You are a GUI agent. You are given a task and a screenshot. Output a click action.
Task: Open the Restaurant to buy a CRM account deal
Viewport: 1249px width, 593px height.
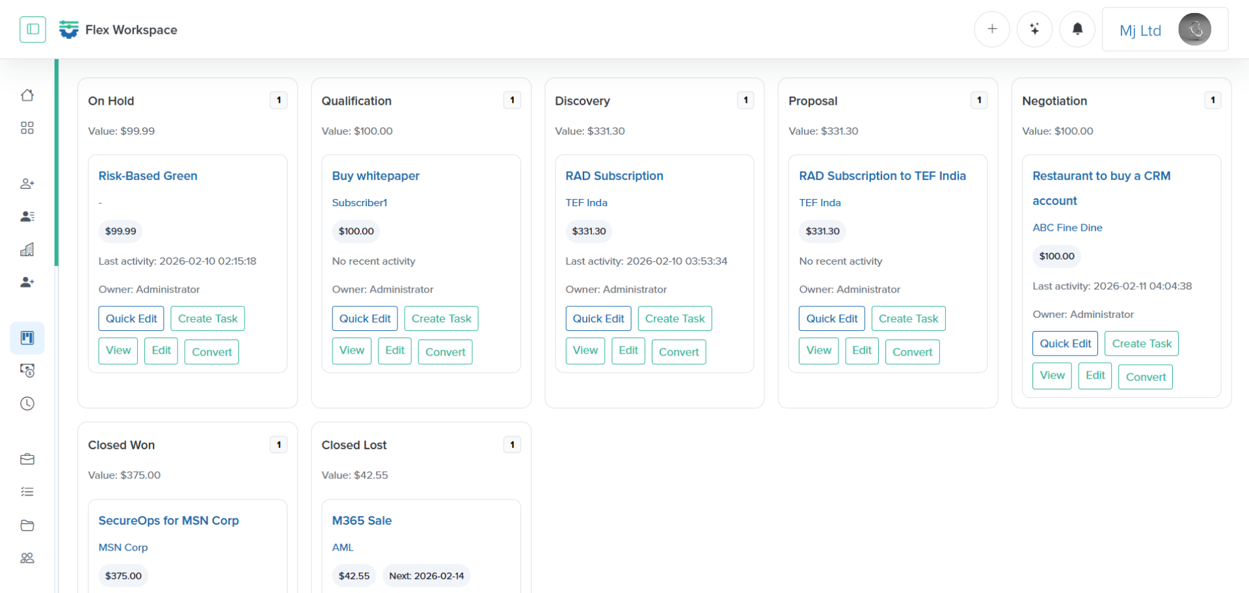[x=1101, y=176]
